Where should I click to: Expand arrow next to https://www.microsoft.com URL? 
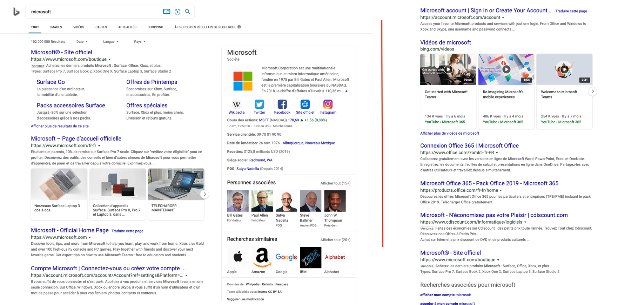[x=90, y=238]
